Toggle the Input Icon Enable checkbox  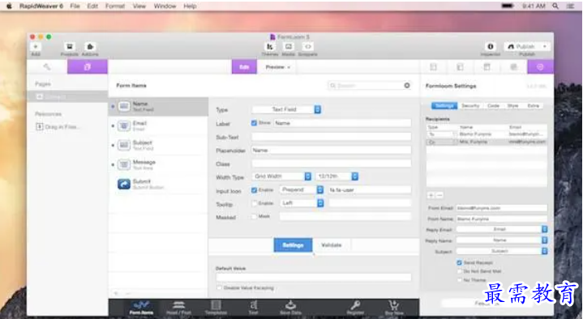(255, 189)
